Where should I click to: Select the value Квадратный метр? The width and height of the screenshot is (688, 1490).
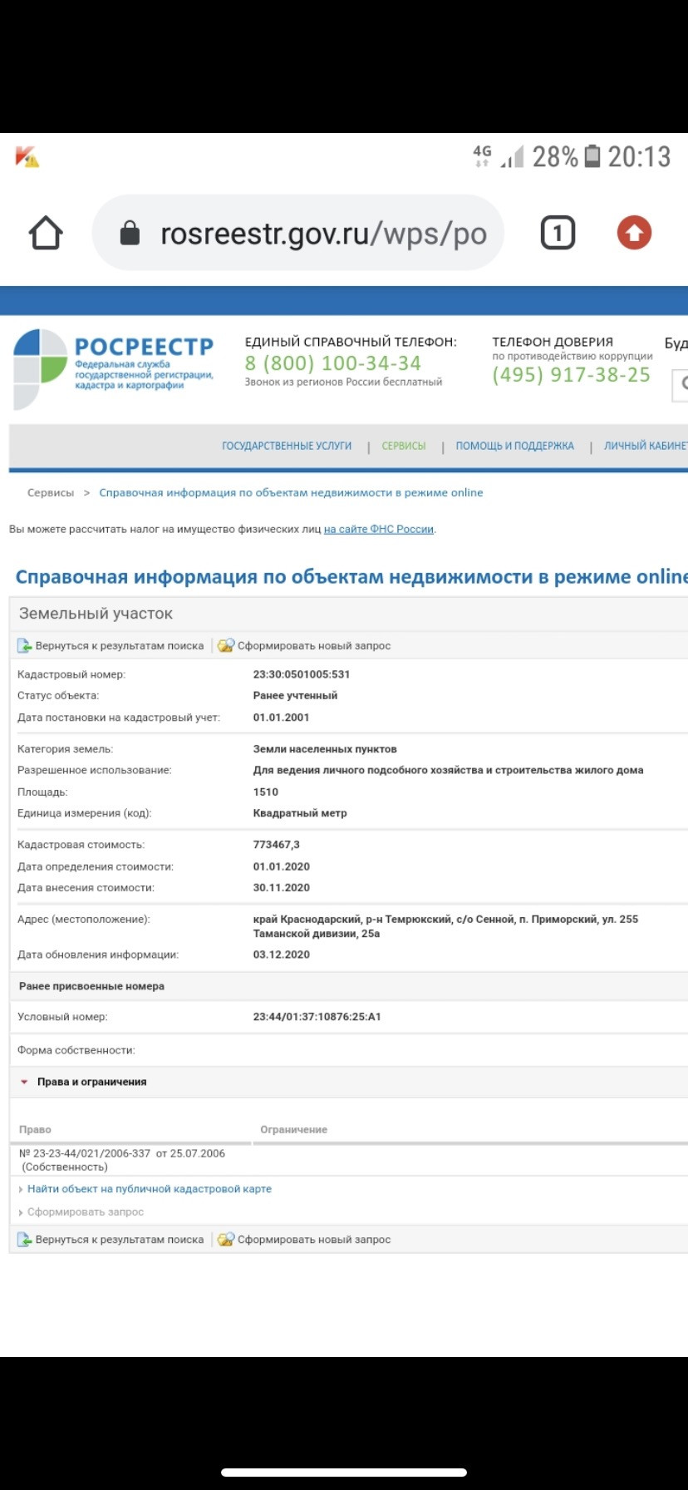tap(300, 812)
